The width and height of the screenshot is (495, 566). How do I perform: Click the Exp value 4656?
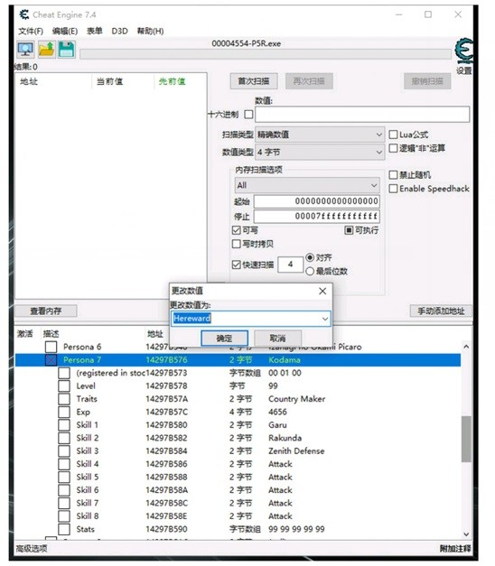277,412
